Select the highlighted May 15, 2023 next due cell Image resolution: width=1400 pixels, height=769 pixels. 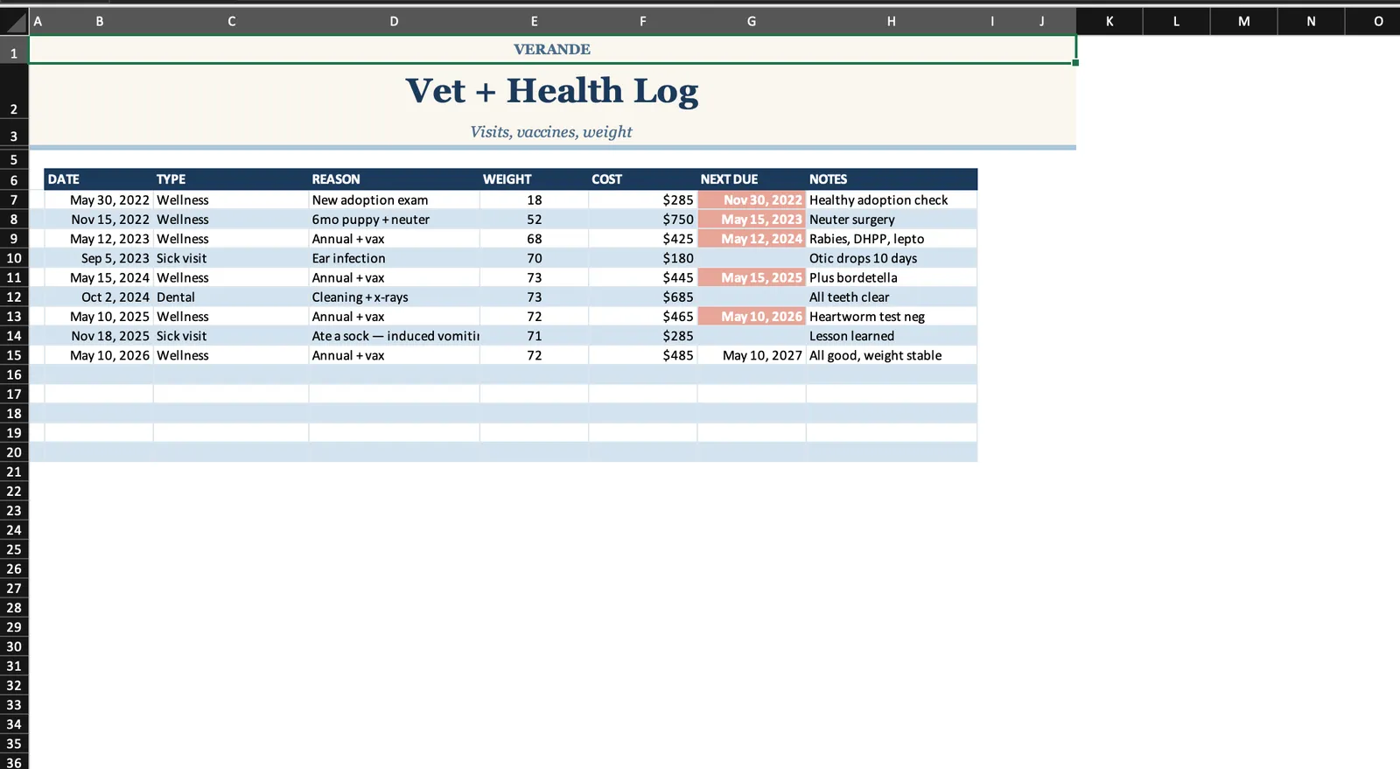(752, 220)
